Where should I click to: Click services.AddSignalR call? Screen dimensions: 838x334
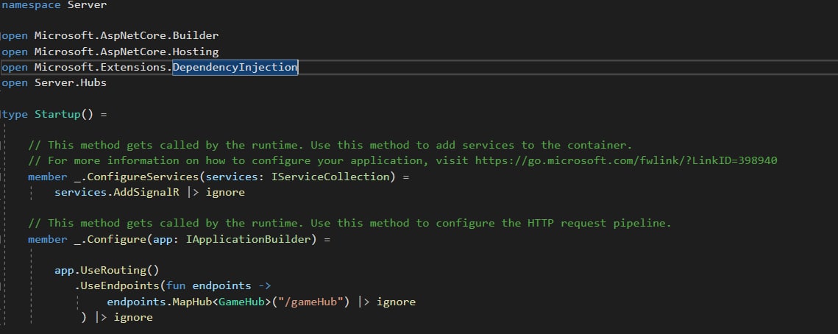coord(117,193)
